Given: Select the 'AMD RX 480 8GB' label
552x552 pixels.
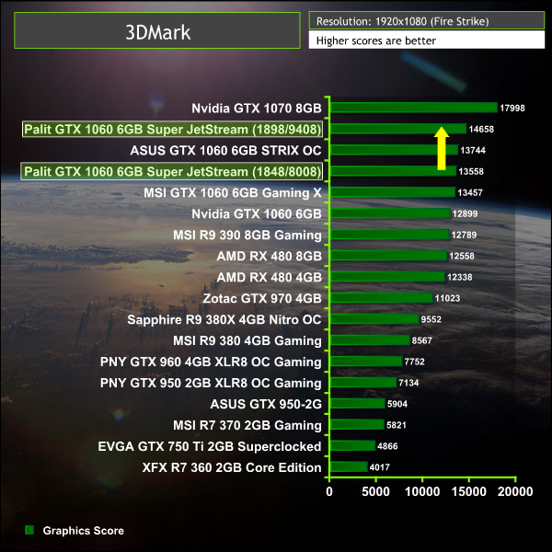Looking at the screenshot, I should point(269,256).
